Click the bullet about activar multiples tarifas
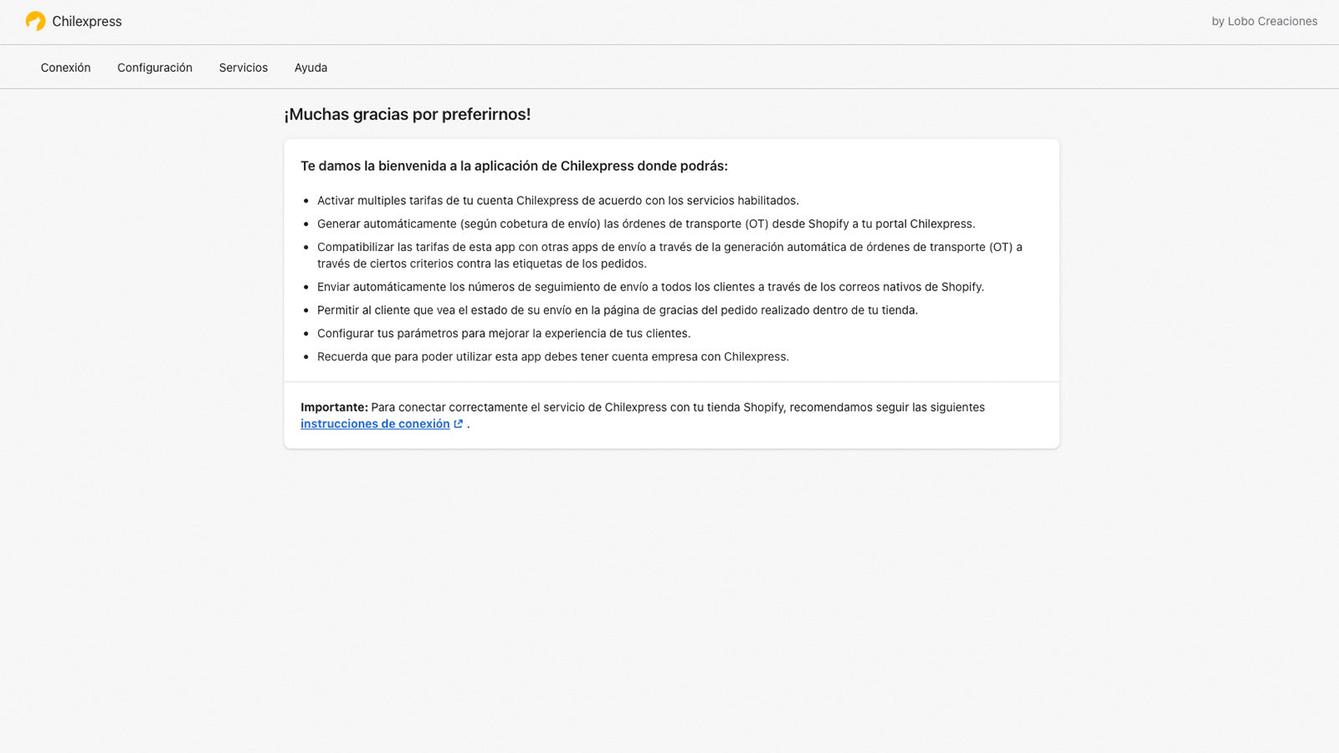 (557, 201)
